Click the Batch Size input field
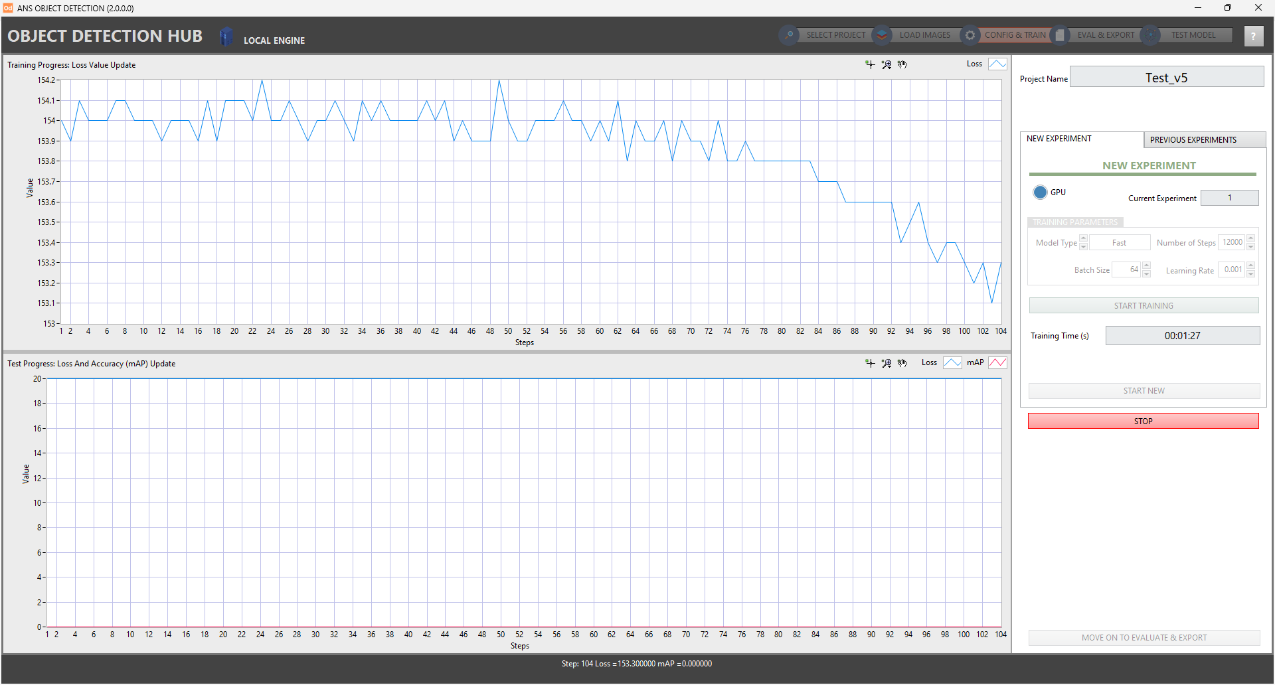This screenshot has width=1275, height=685. point(1126,269)
